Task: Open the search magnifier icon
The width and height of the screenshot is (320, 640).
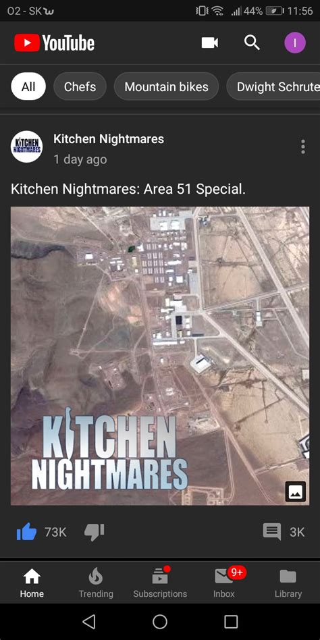Action: click(x=252, y=43)
